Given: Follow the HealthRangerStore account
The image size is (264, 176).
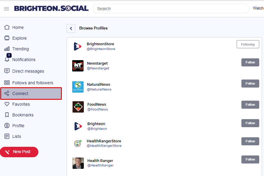Looking at the screenshot, I should point(250,141).
